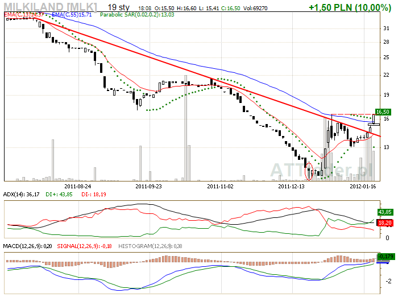Image resolution: width=398 pixels, height=297 pixels.
Task: Click the green -0,179 MACD value tag
Action: point(386,257)
